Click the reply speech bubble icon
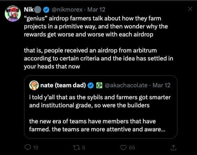Screen dimensions: 197x155 tap(28, 147)
